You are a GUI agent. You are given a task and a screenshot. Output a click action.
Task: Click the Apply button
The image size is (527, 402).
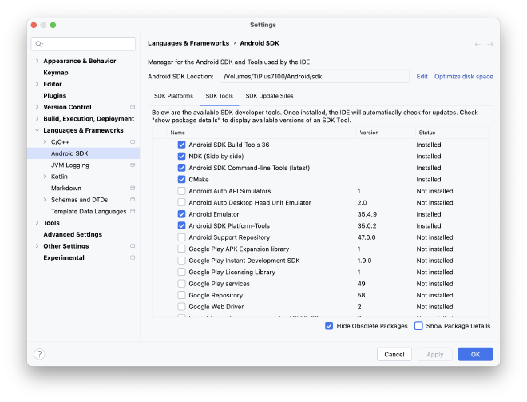(x=435, y=354)
